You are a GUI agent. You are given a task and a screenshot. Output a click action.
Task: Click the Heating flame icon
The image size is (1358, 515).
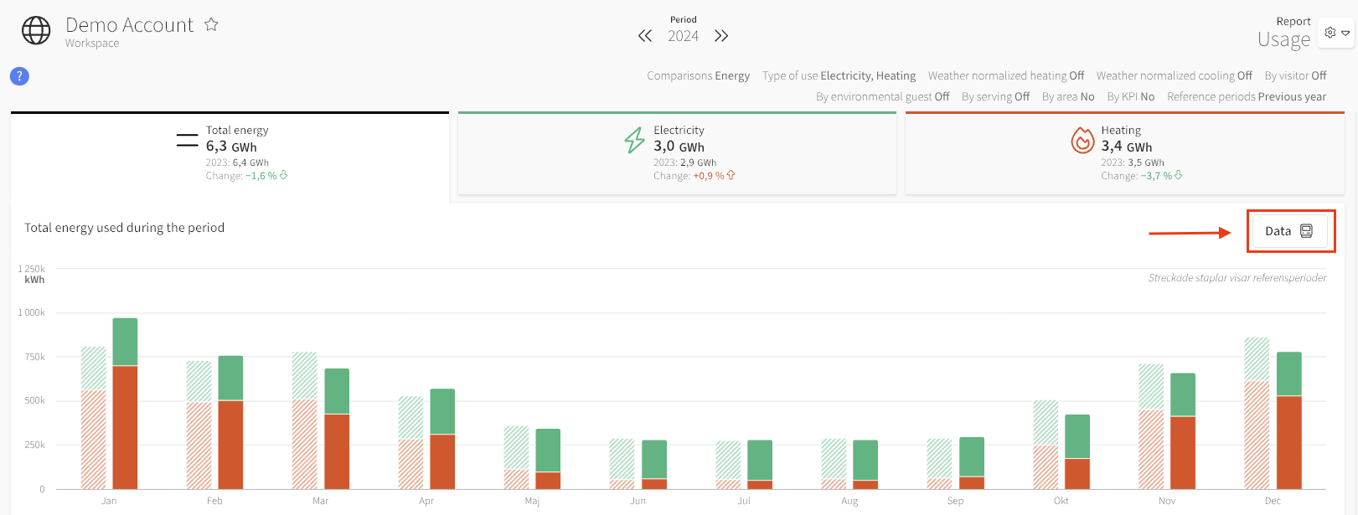point(1082,140)
